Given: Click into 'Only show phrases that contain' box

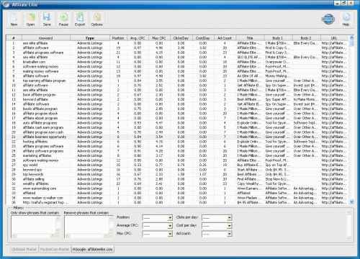Looking at the screenshot, I should 33,224.
